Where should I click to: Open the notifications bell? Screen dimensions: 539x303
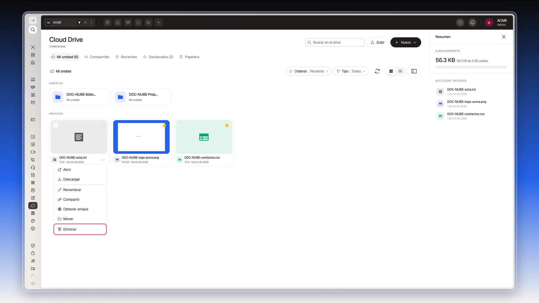pos(472,22)
